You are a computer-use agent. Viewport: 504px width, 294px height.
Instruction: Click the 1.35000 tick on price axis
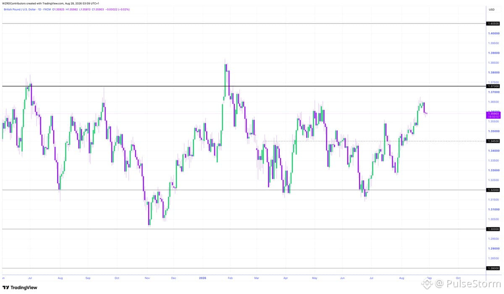[493, 131]
